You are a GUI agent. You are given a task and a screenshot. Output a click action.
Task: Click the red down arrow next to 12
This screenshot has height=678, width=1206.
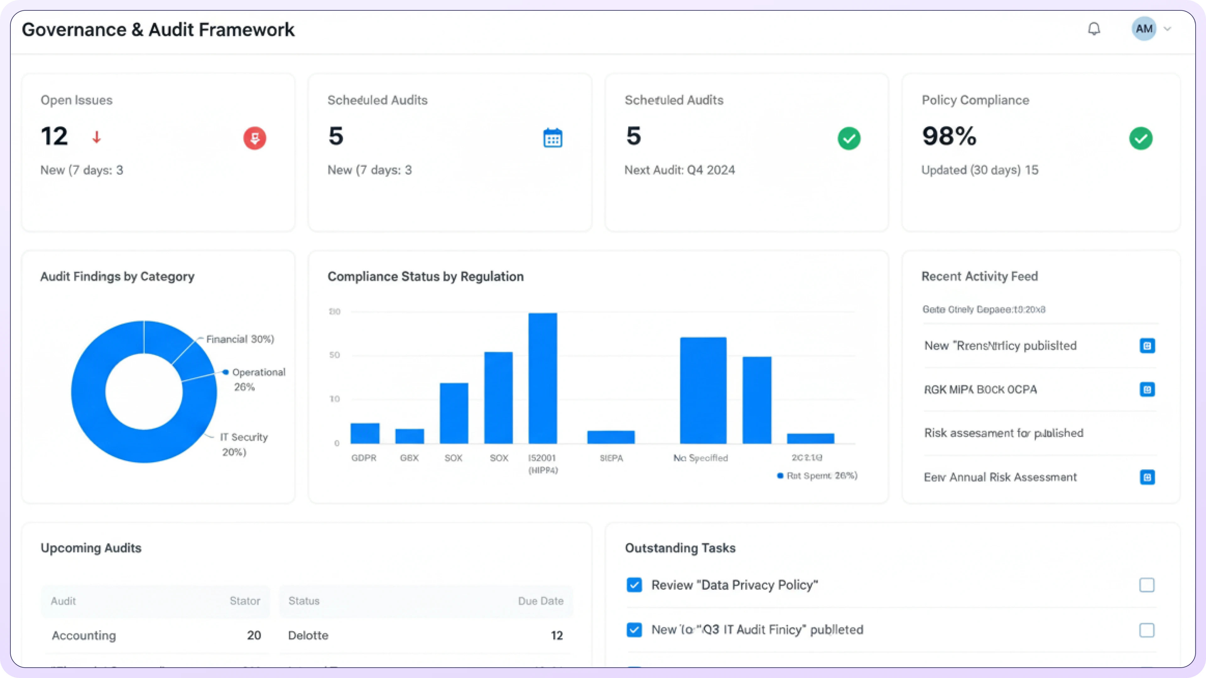point(96,137)
